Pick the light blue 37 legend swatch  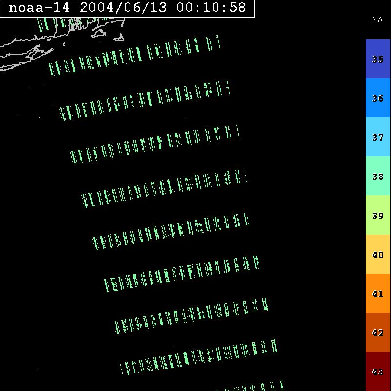(x=378, y=137)
